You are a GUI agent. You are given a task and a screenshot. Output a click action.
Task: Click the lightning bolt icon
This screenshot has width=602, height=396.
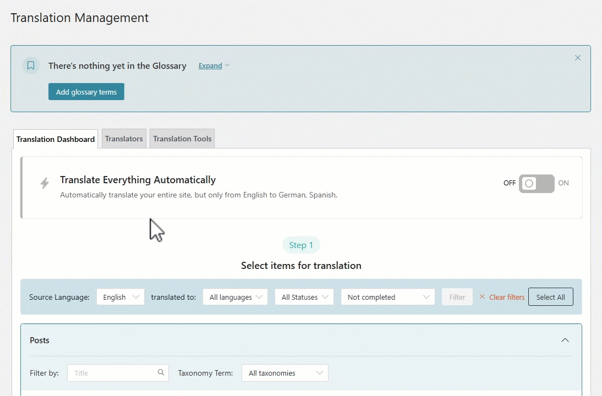[45, 184]
